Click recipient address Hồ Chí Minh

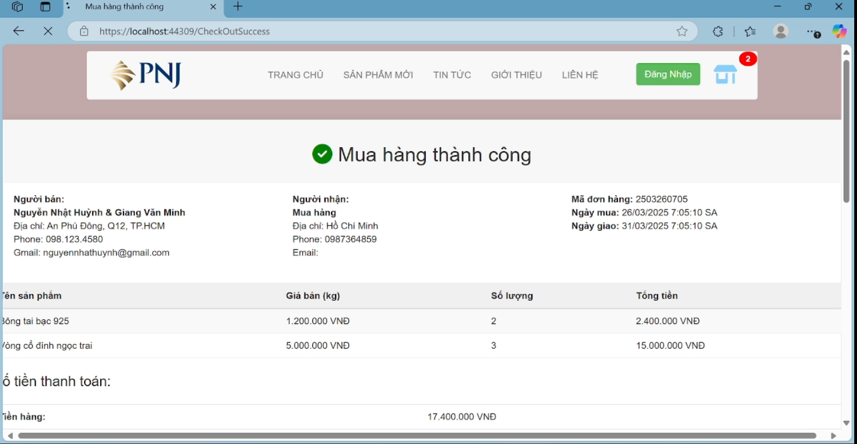coord(352,226)
